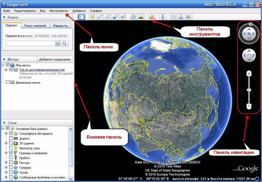Click the layers list scroll down arrow
Screen dimensions: 262x182
(x=71, y=178)
